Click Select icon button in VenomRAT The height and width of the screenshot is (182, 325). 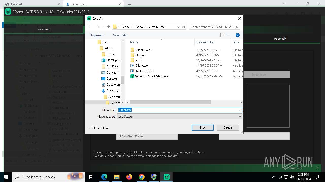point(259,75)
